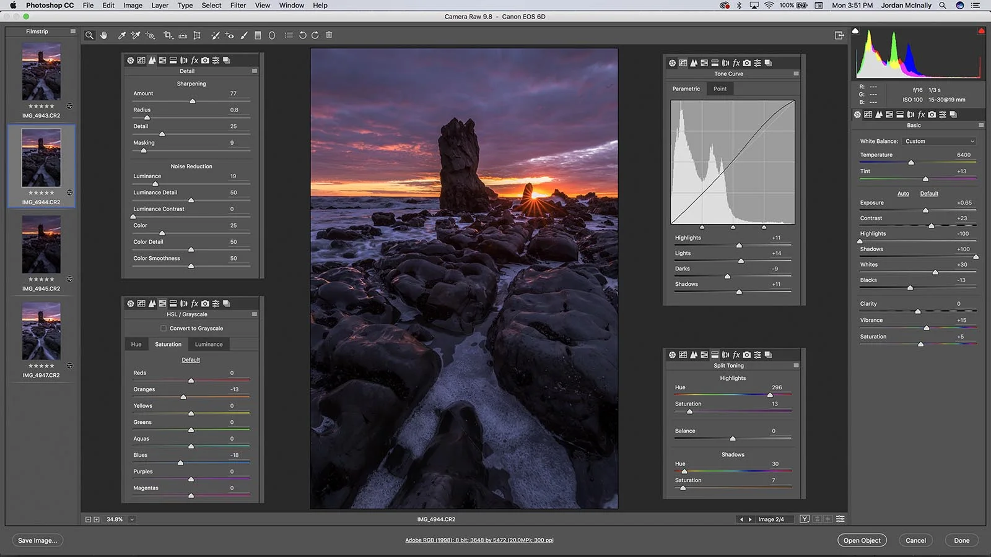Activate the Radial Filter tool
The height and width of the screenshot is (557, 991).
click(x=272, y=35)
